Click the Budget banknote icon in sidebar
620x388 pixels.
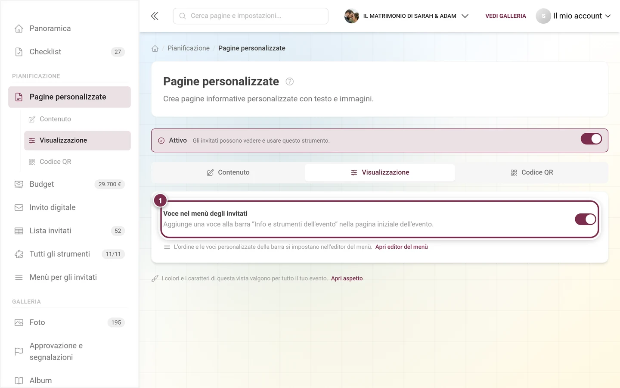point(19,184)
